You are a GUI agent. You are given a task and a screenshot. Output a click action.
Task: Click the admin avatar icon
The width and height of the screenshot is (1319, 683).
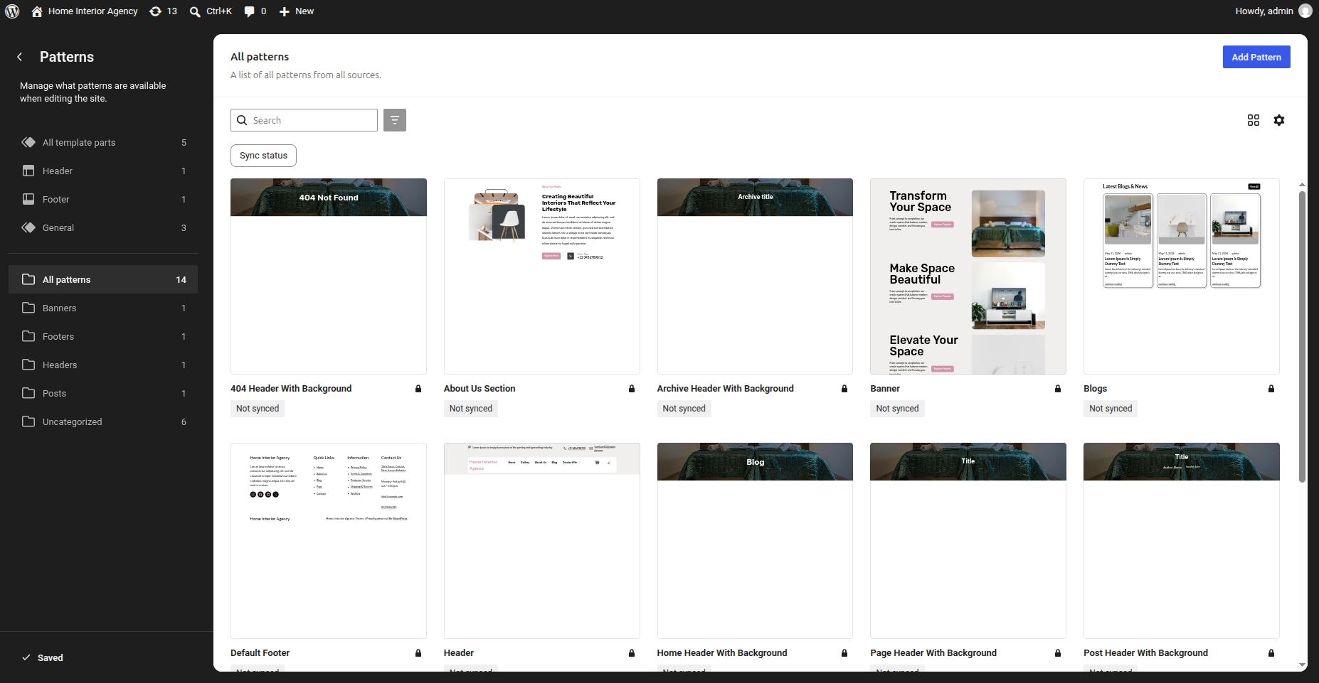coord(1305,11)
